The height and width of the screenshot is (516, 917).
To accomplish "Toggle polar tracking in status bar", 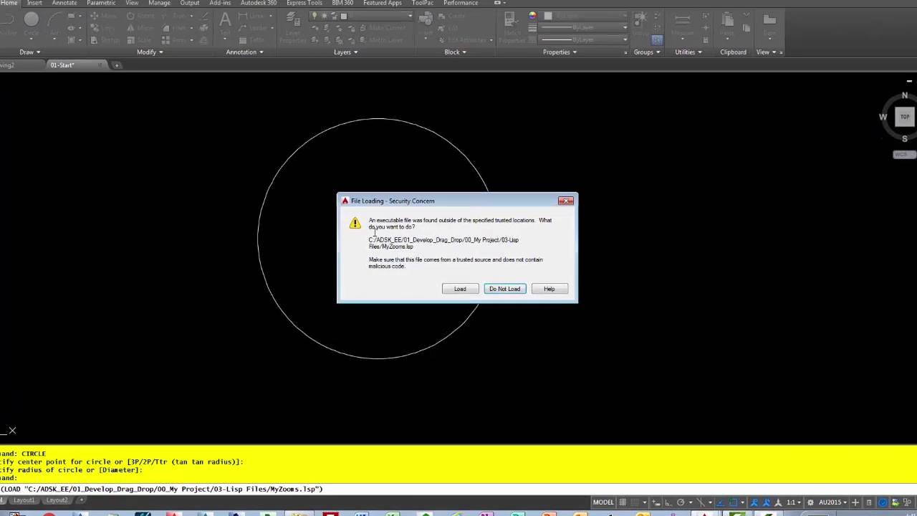I will pyautogui.click(x=681, y=502).
